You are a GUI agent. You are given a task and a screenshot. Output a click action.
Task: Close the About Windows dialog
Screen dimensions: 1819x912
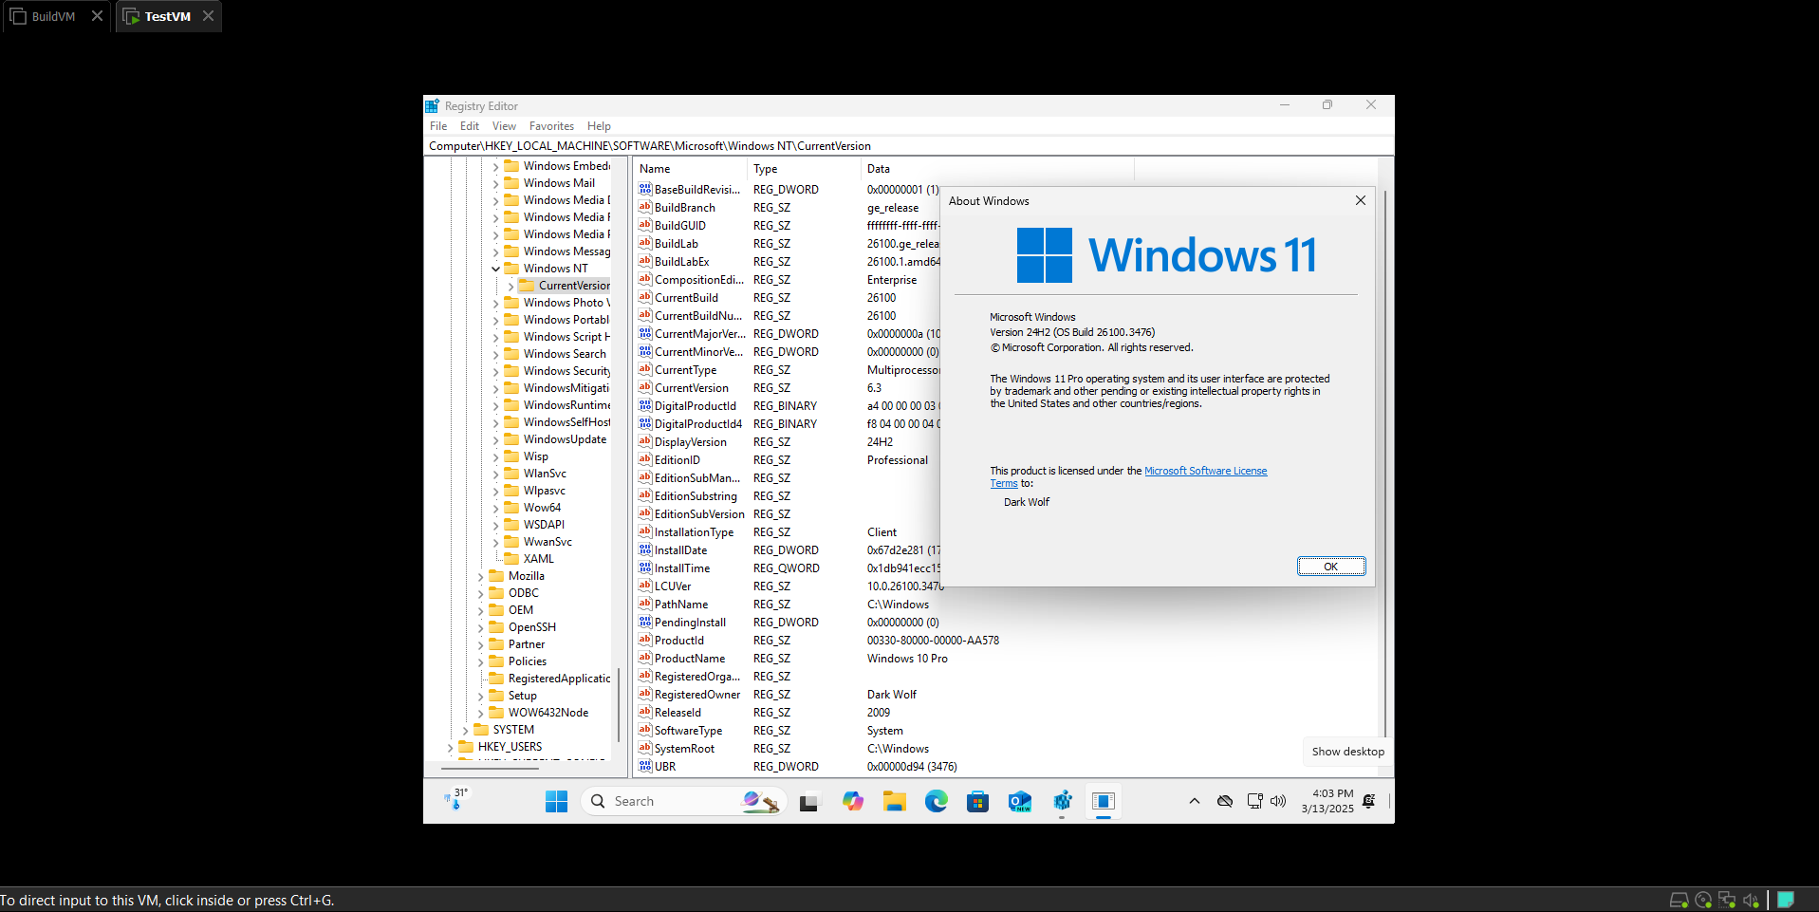point(1360,200)
